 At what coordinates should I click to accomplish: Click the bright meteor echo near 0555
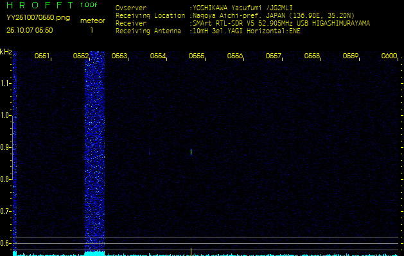tap(191, 152)
